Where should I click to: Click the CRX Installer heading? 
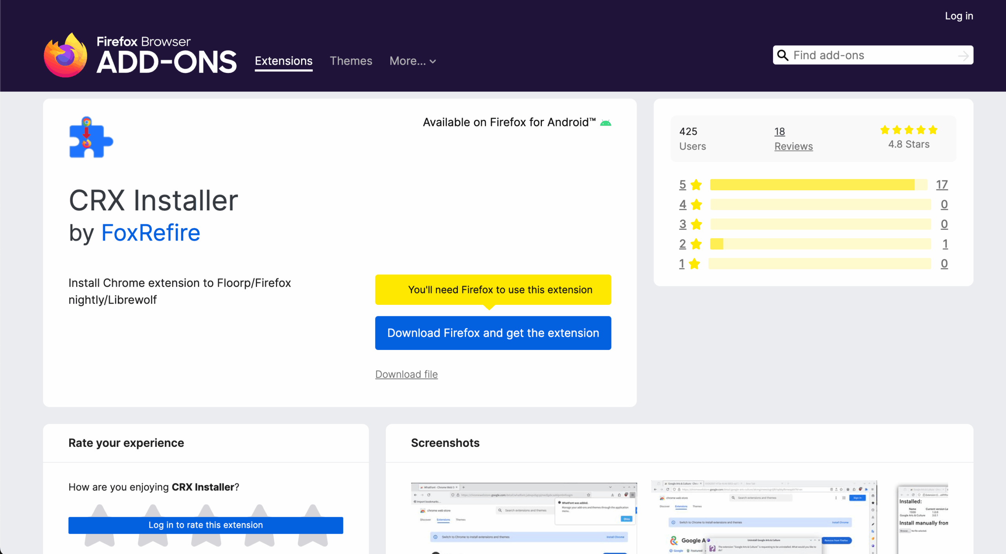[153, 200]
